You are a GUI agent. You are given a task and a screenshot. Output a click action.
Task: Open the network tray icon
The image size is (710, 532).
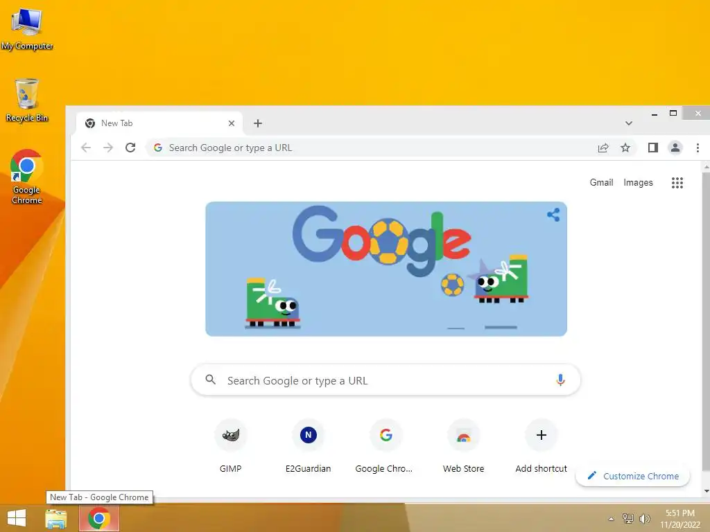[628, 518]
